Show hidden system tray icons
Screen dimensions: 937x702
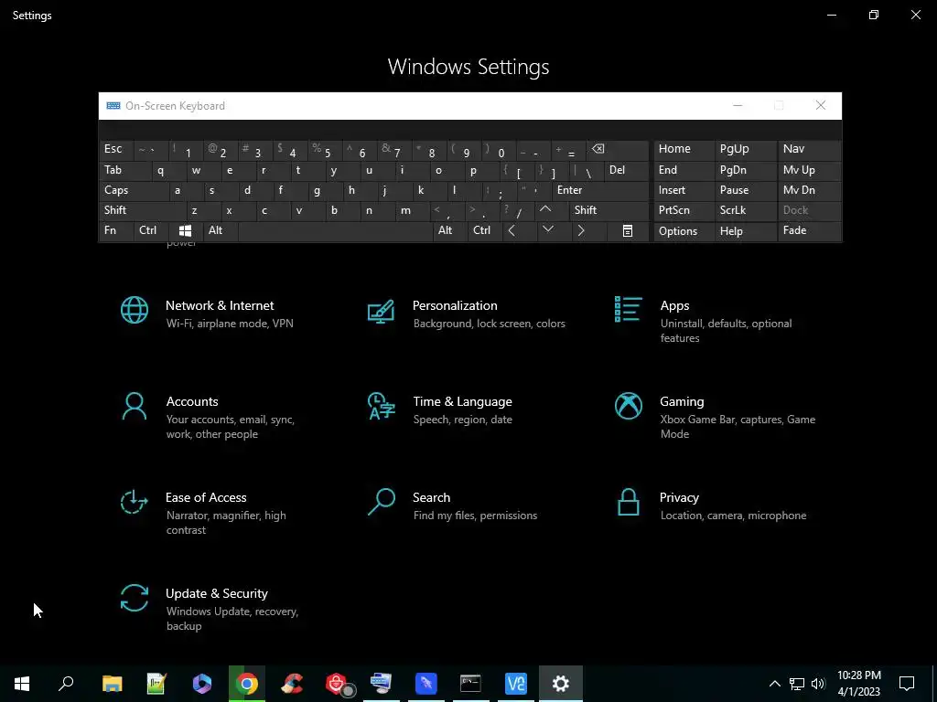click(774, 684)
